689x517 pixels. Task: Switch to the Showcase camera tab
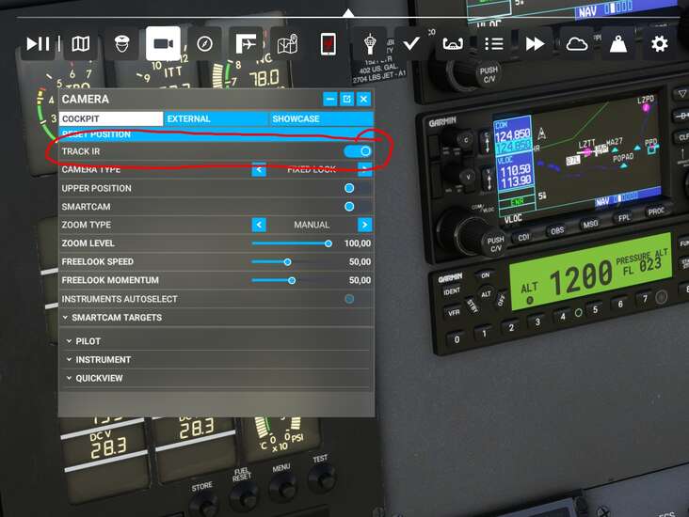(x=320, y=119)
